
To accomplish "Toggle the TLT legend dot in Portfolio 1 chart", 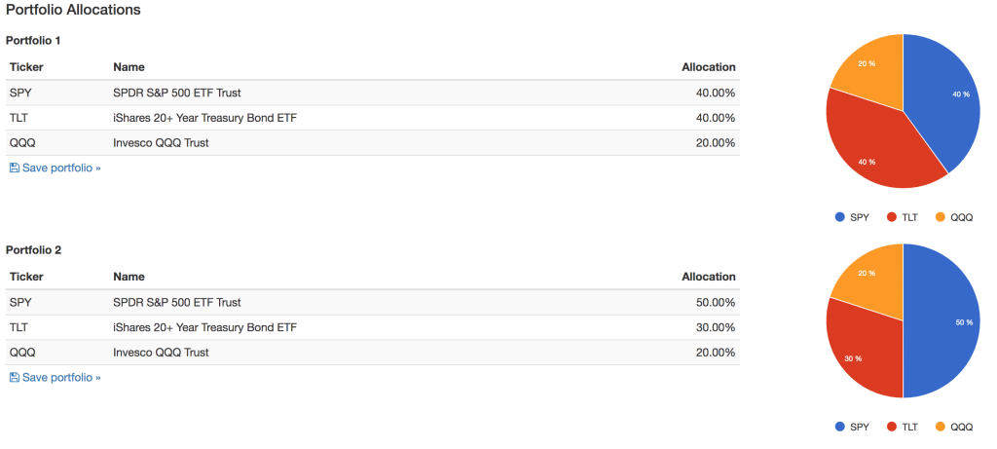I will pyautogui.click(x=892, y=217).
